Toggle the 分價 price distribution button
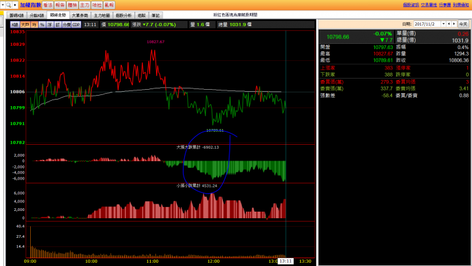This screenshot has width=472, height=266. click(x=66, y=25)
